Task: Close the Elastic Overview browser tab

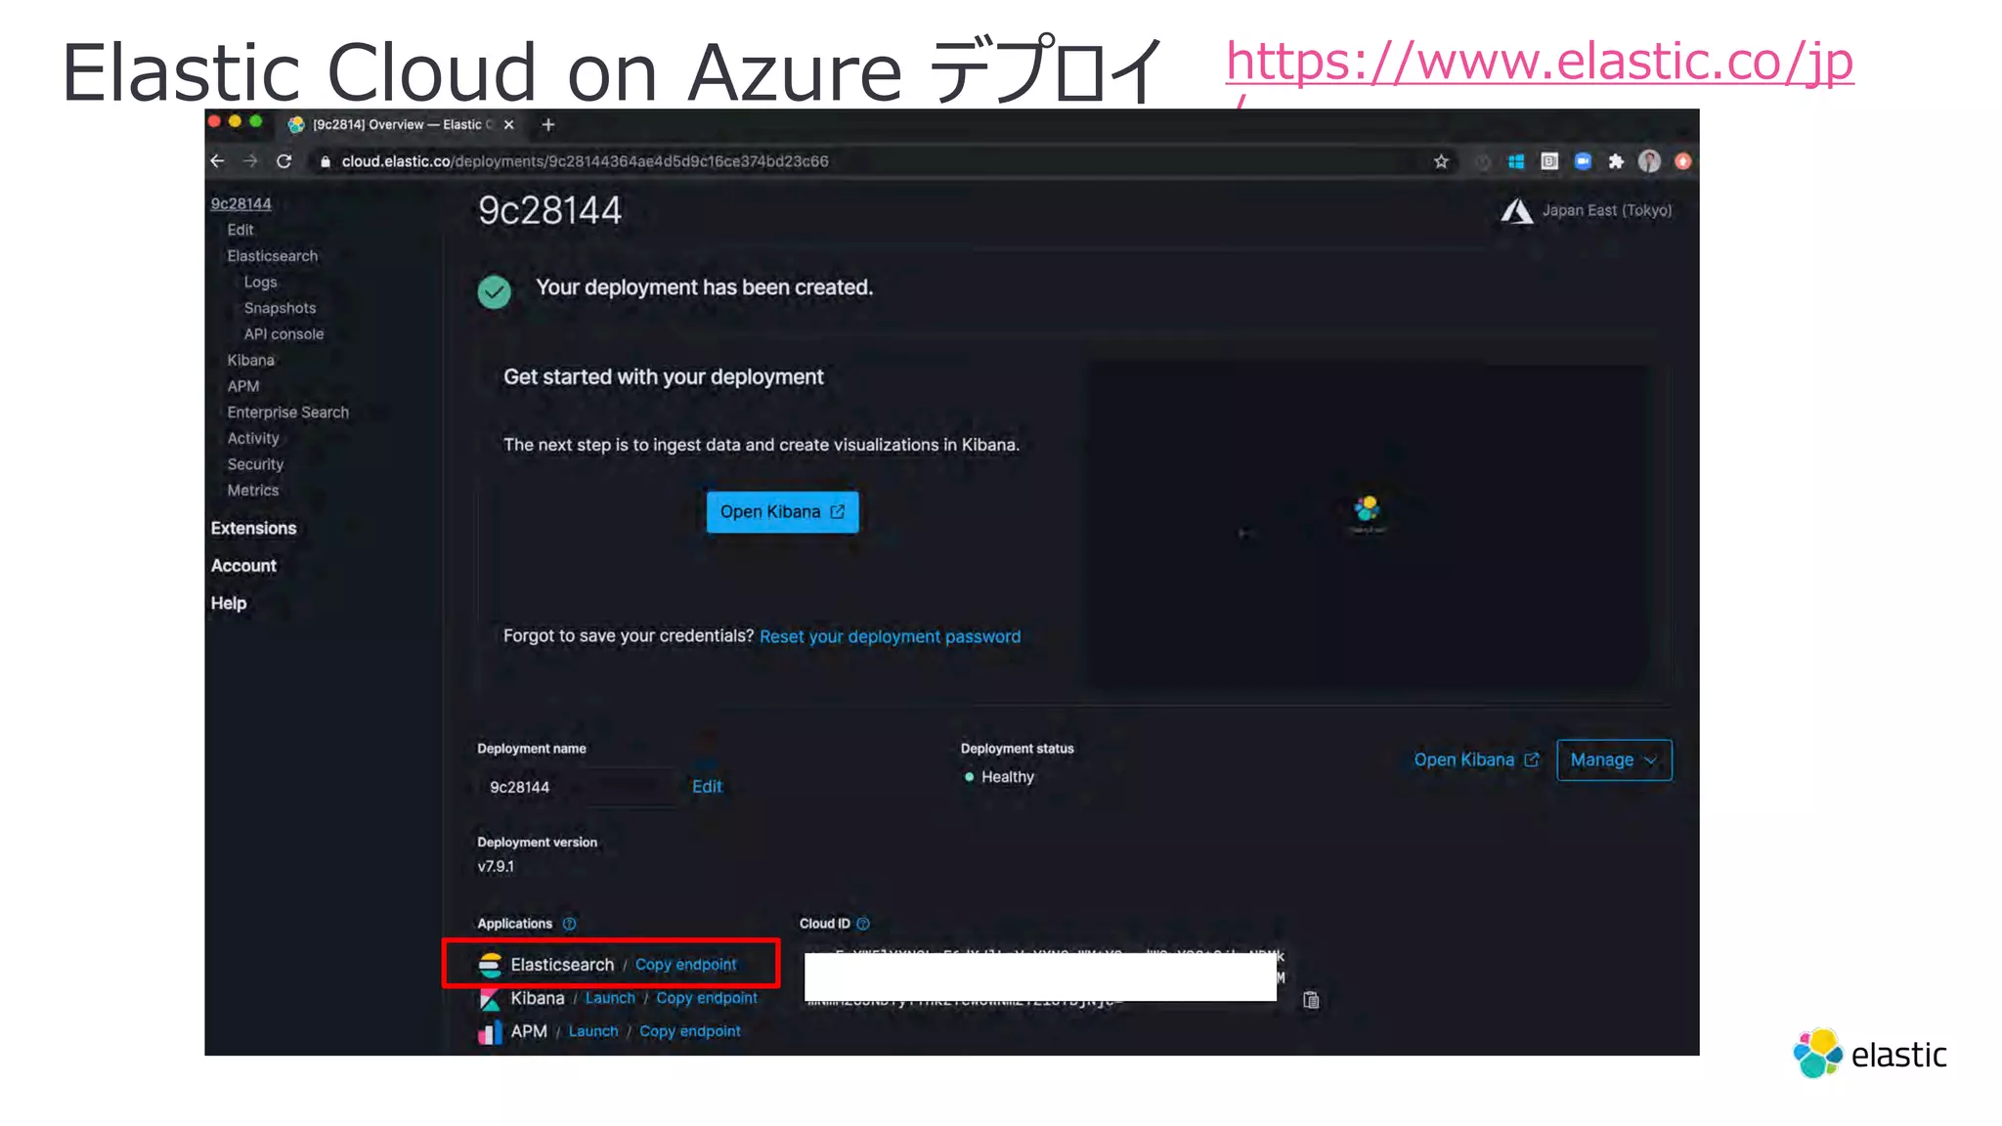Action: coord(509,125)
